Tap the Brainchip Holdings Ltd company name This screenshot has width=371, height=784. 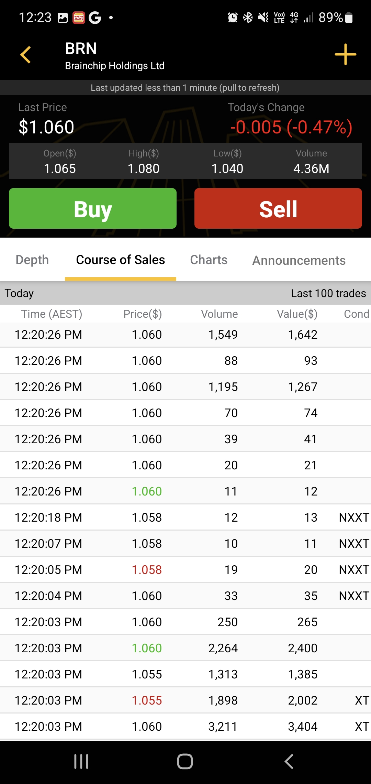(x=115, y=66)
